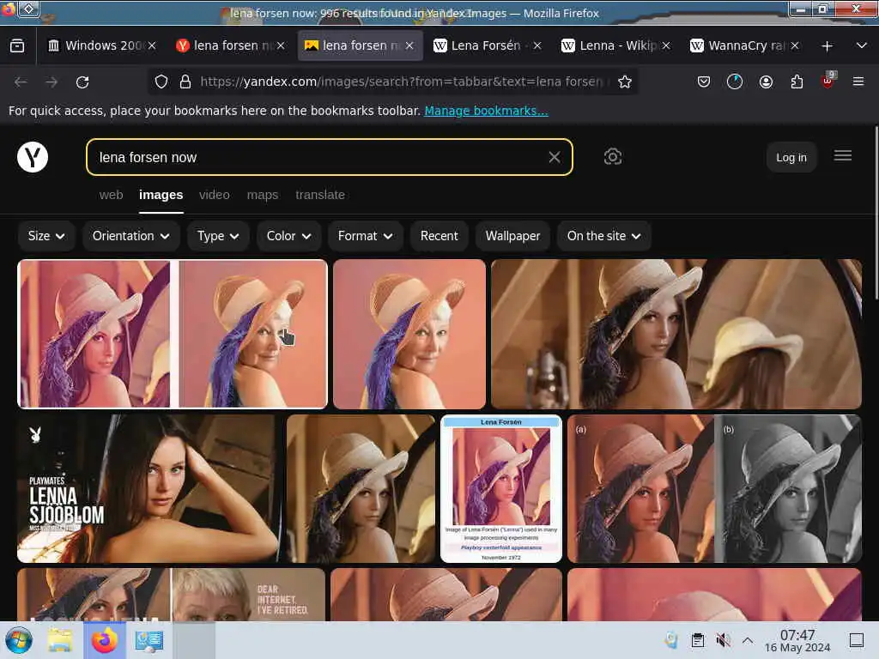Expand the Size filter dropdown
The width and height of the screenshot is (879, 659).
point(46,236)
